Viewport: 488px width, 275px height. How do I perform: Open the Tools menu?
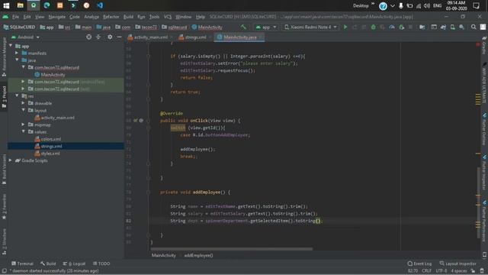tap(154, 17)
